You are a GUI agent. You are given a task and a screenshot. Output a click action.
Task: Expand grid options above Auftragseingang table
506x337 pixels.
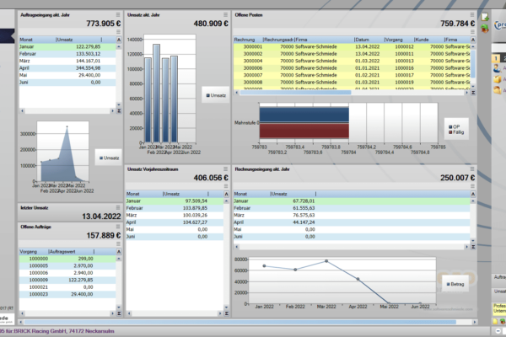(119, 32)
